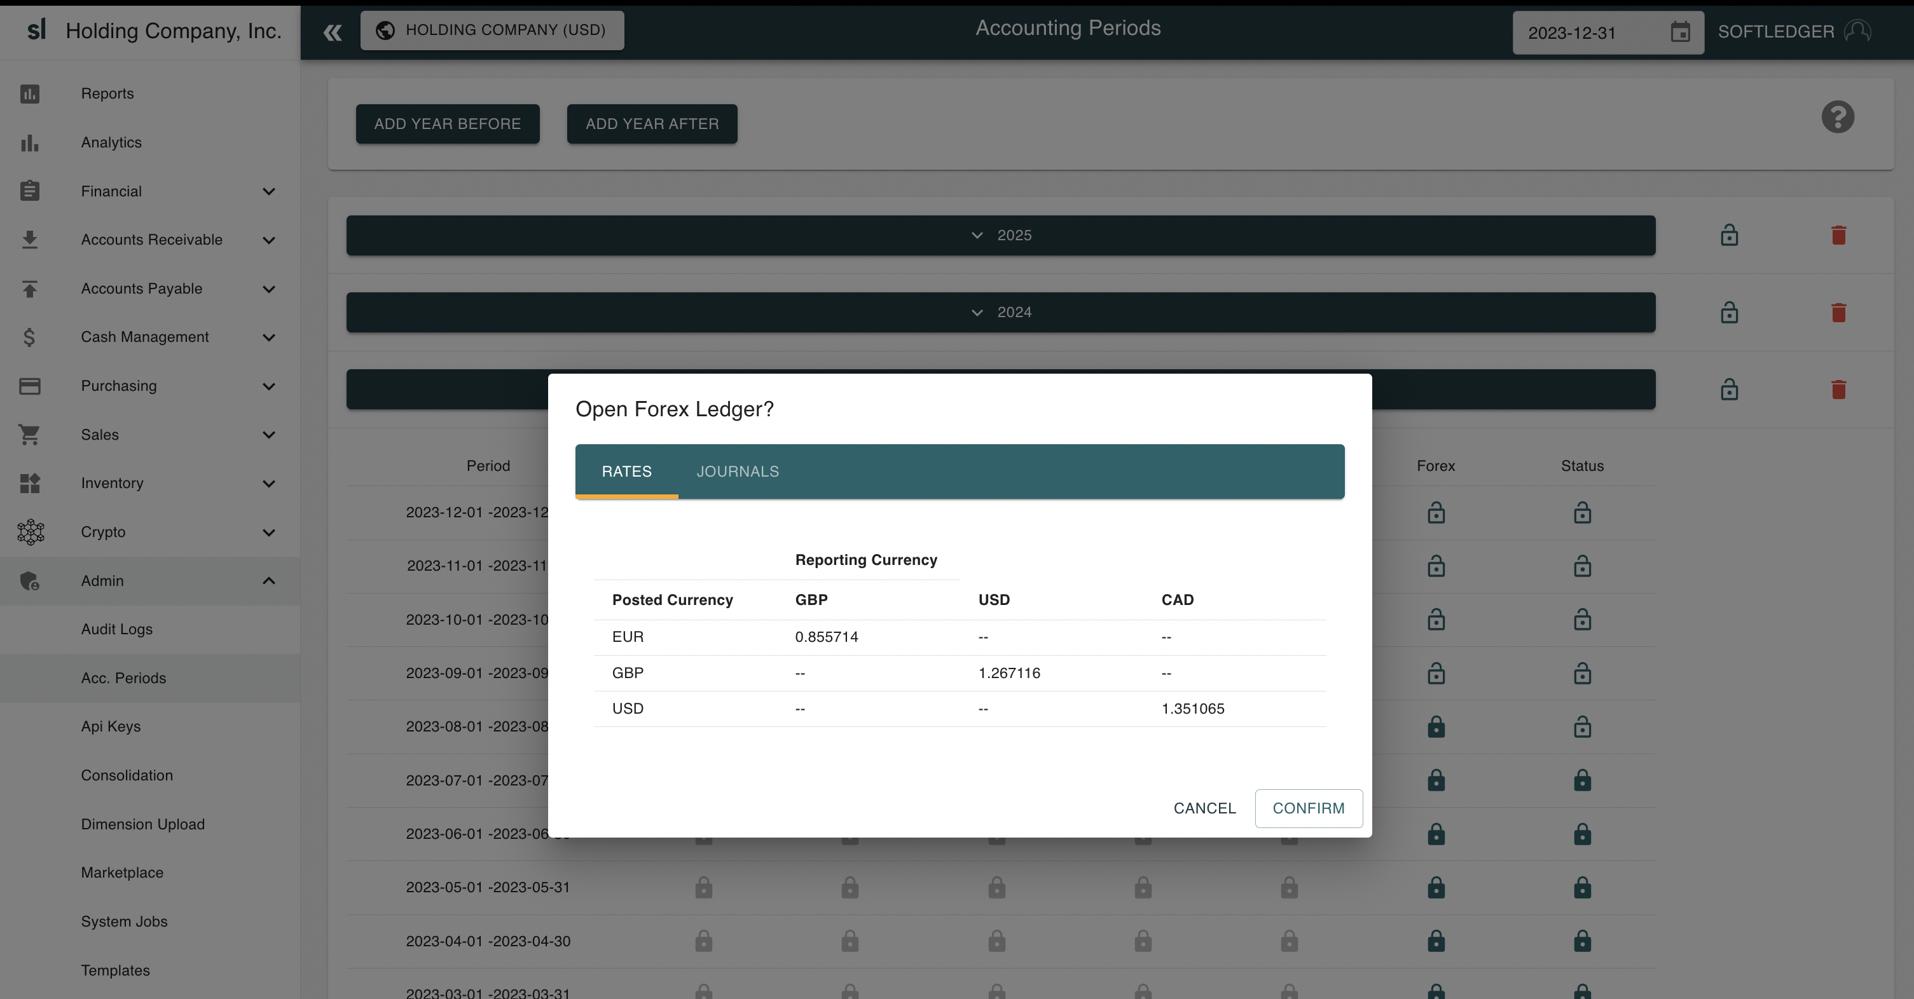Toggle Forex lock for 2023-05-01 period
Viewport: 1914px width, 999px height.
(1436, 888)
